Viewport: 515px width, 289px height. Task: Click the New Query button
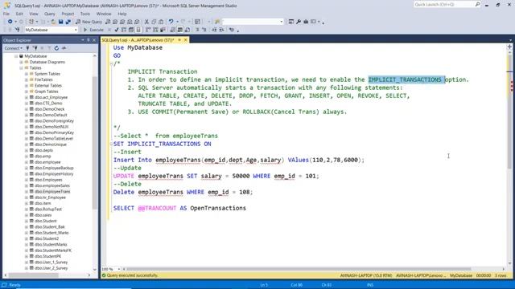tap(89, 22)
